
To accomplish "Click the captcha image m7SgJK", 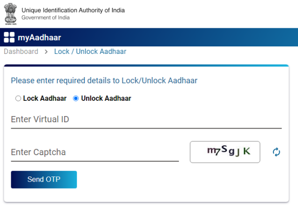I will pos(225,152).
